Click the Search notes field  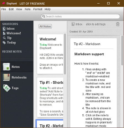coord(80,16)
